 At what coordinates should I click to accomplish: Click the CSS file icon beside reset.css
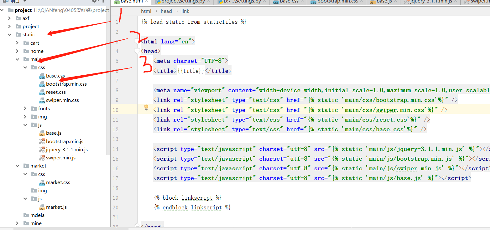(x=42, y=92)
